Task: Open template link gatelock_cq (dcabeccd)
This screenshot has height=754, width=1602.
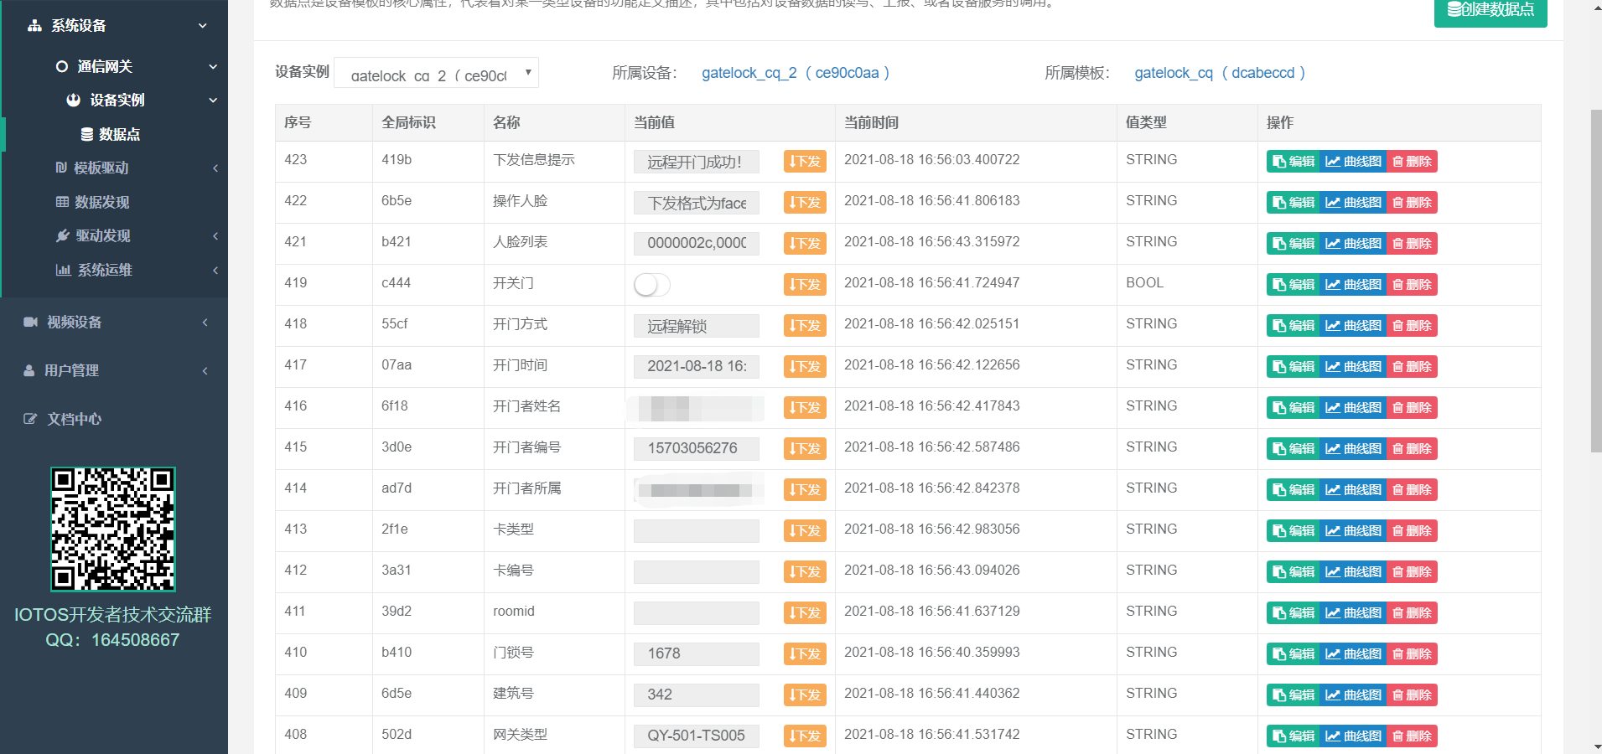Action: tap(1220, 73)
